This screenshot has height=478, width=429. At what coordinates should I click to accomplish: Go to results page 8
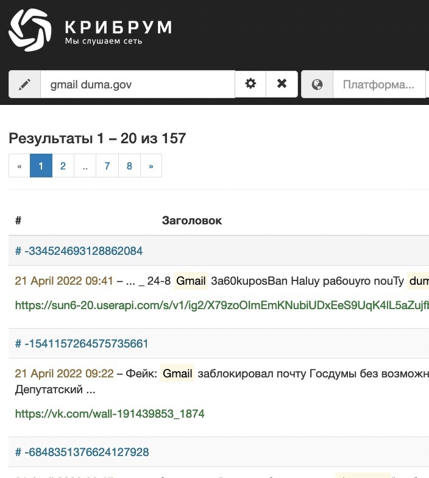129,166
